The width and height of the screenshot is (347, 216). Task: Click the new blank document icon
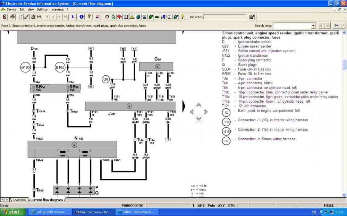pos(20,17)
